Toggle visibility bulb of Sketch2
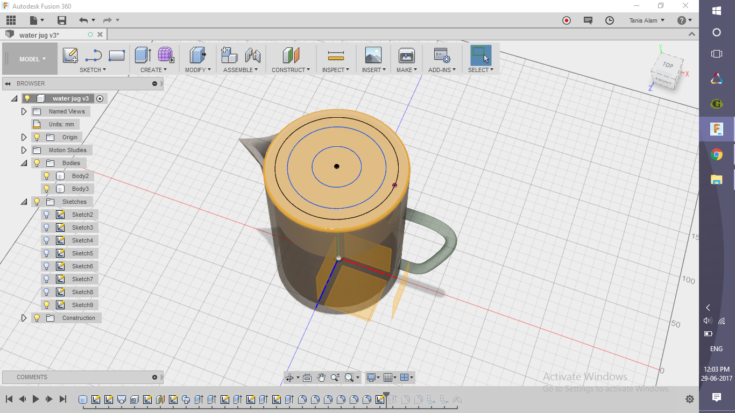The image size is (735, 413). click(x=47, y=215)
